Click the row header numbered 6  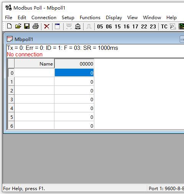click(11, 125)
